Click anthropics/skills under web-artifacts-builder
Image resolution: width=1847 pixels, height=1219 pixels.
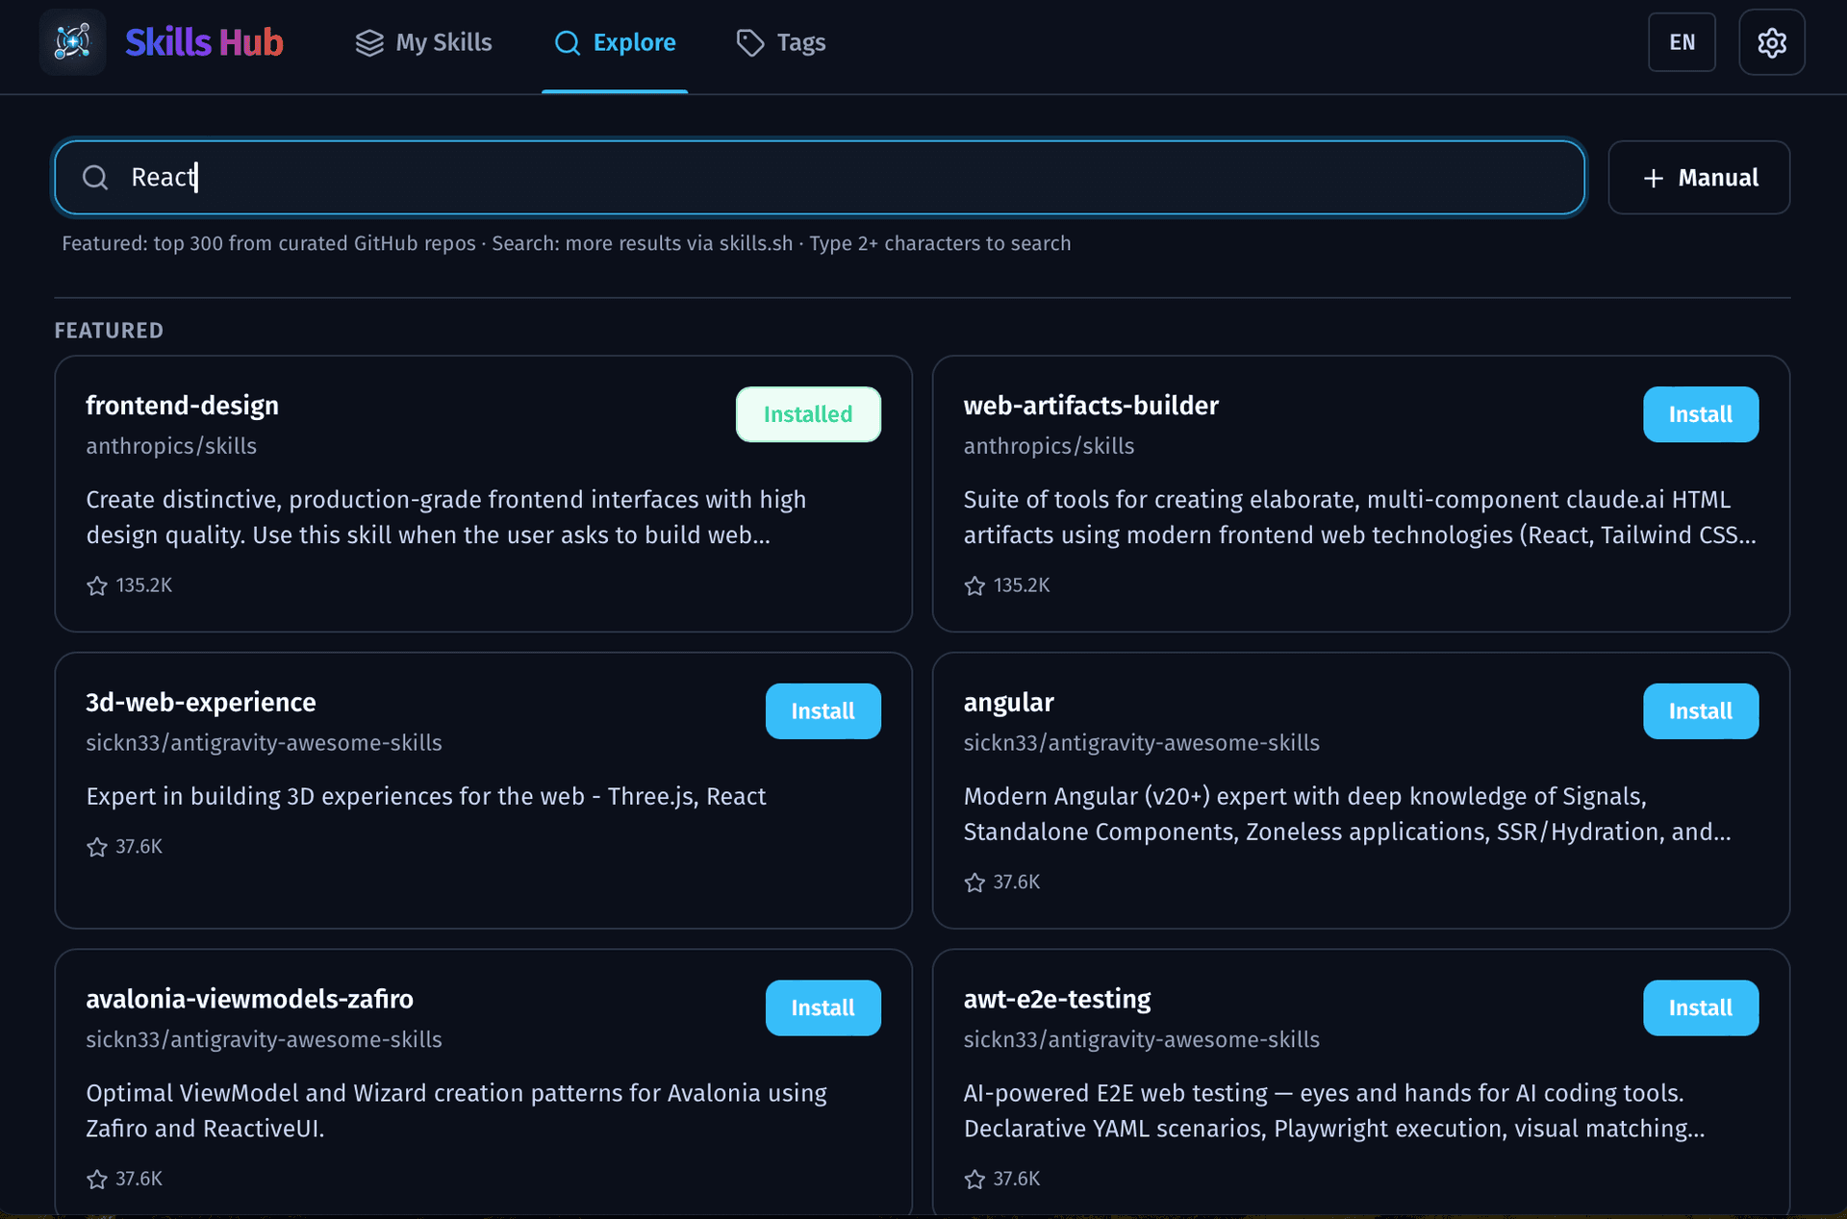tap(1049, 446)
